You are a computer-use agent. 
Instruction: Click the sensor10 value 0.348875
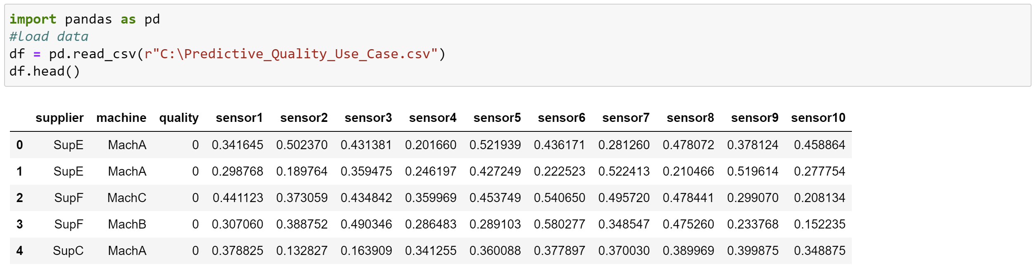tap(820, 251)
